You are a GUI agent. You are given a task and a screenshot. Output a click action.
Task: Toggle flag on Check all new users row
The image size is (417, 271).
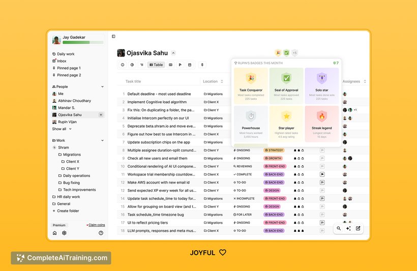point(322,158)
